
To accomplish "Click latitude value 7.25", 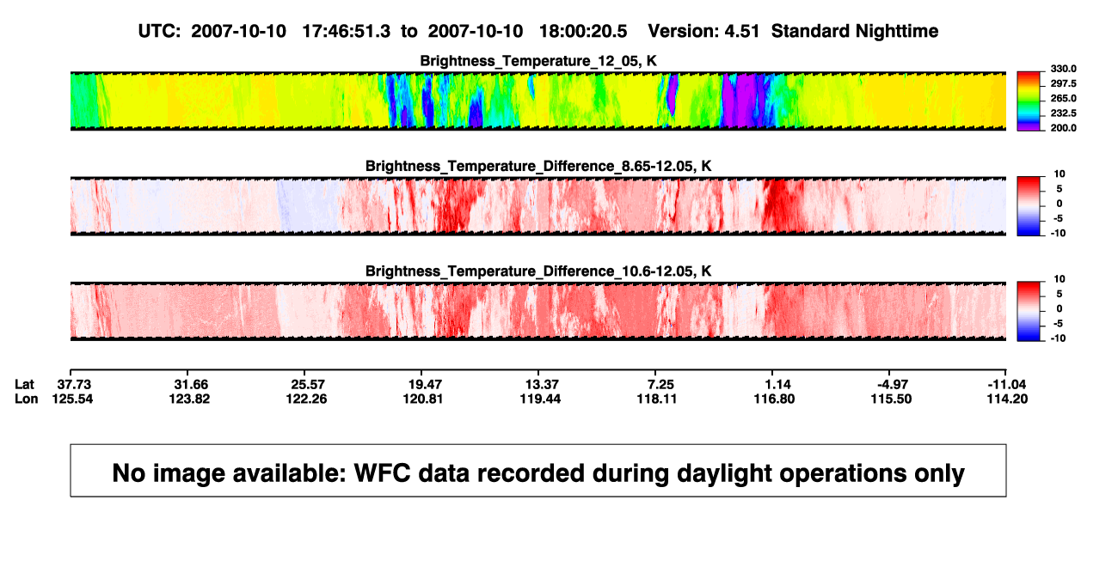I will (660, 383).
